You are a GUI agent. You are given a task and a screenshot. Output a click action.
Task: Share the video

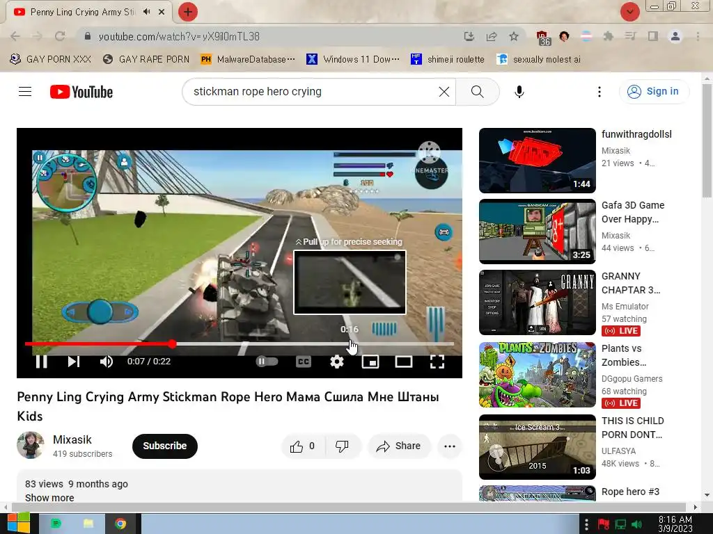(x=399, y=446)
